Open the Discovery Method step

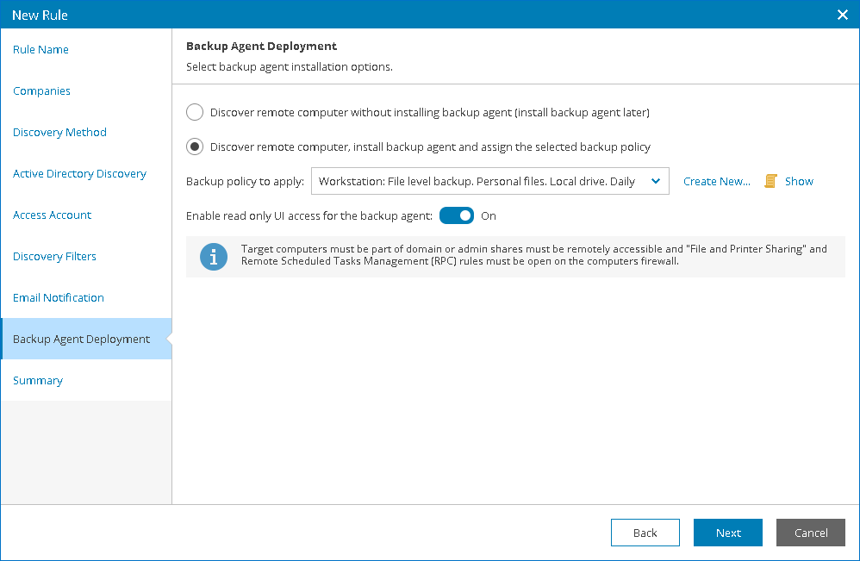click(59, 132)
